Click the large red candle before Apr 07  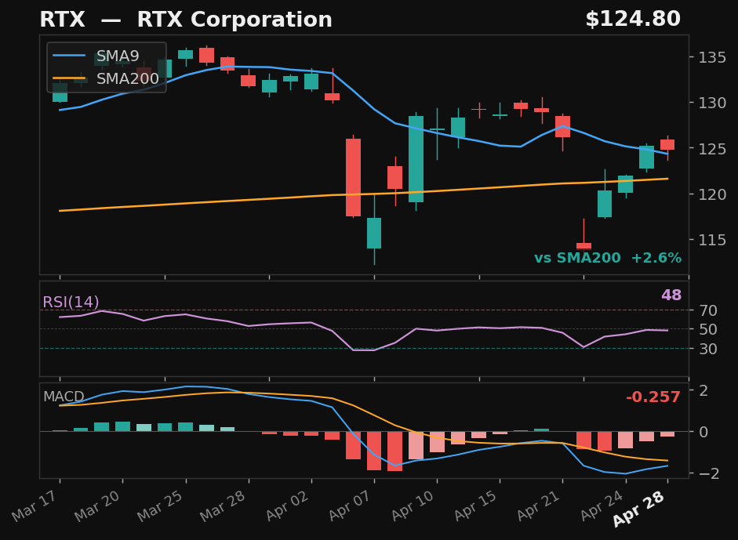[x=354, y=177]
